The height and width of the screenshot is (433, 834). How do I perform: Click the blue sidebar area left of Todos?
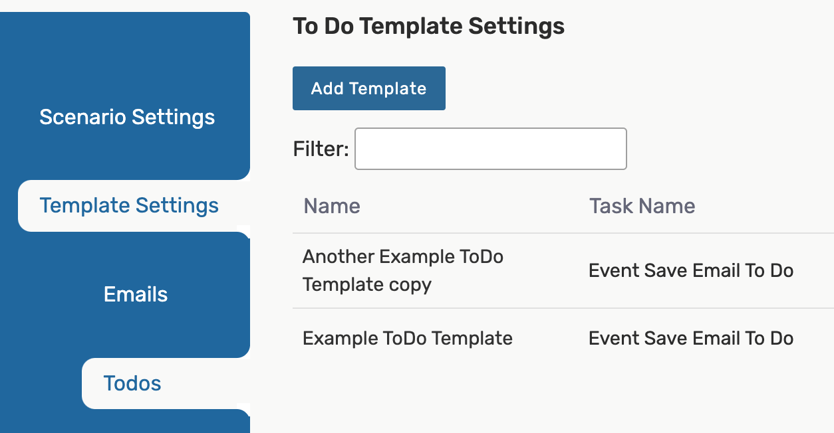(40, 383)
